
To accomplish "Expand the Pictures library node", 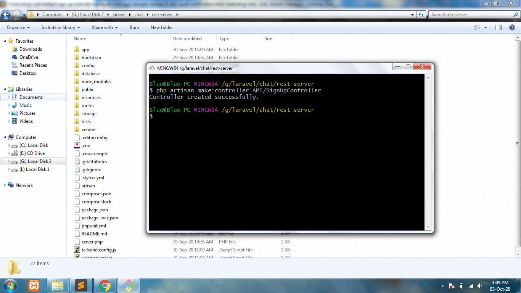I will (9, 113).
